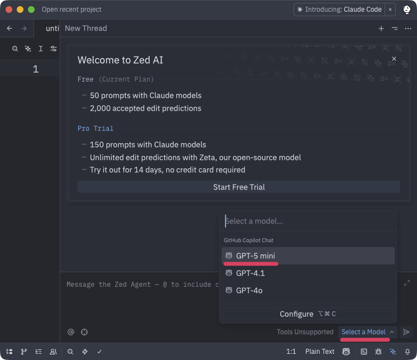Viewport: 417px width, 360px height.
Task: Open notifications bell in status bar
Action: [x=408, y=352]
